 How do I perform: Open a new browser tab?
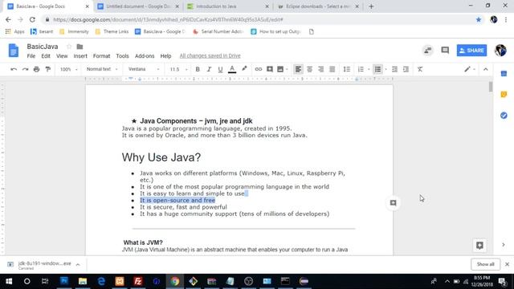pos(371,6)
